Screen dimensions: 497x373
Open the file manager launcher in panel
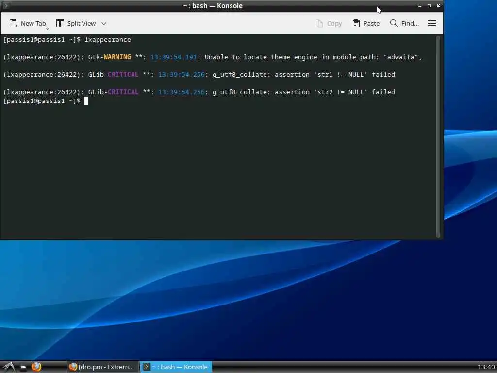[23, 367]
